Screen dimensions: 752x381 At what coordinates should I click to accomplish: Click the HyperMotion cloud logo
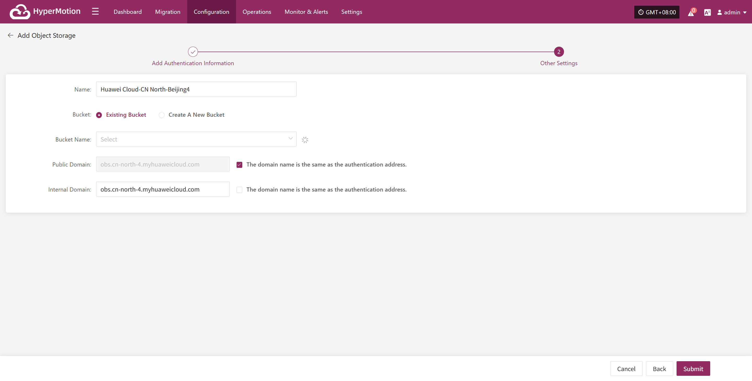point(20,12)
